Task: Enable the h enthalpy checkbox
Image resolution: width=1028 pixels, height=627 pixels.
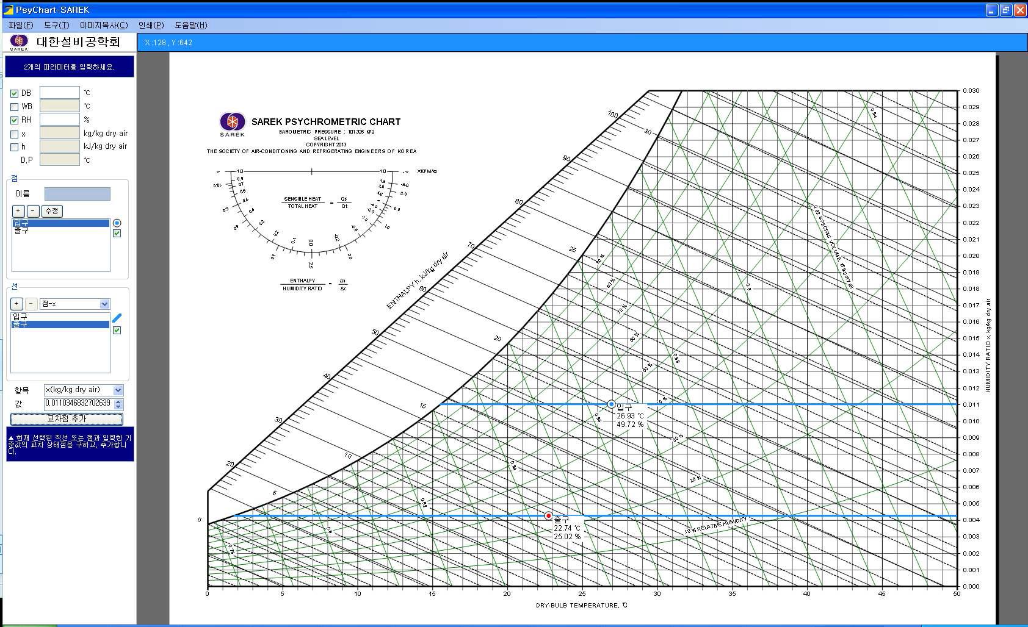Action: (x=14, y=147)
